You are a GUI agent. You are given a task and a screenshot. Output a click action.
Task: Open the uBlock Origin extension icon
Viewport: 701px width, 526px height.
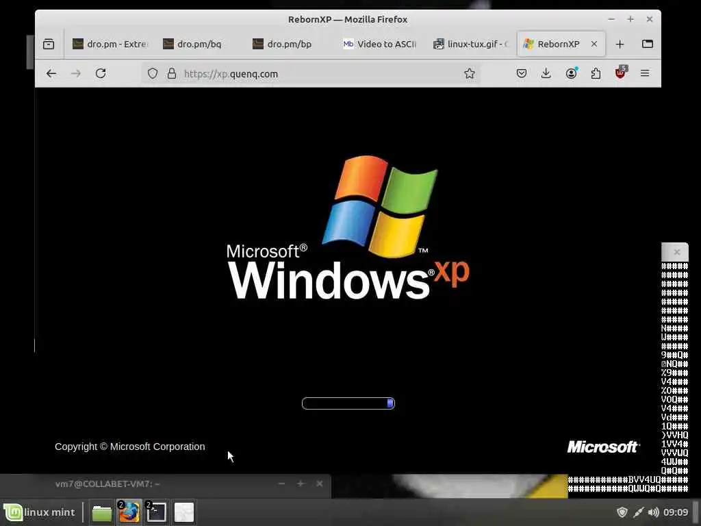[620, 73]
